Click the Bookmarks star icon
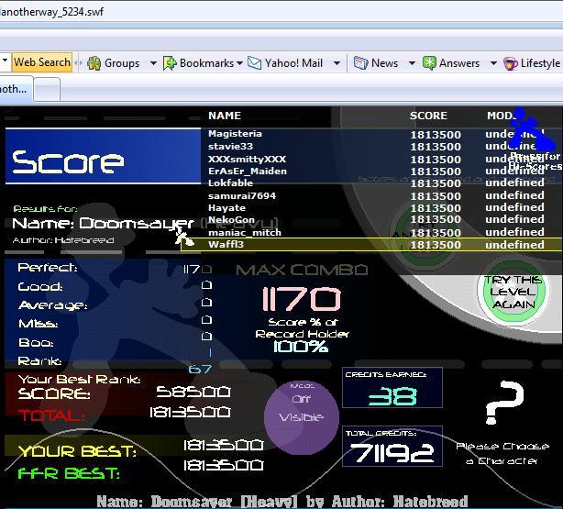The image size is (563, 509). point(170,63)
